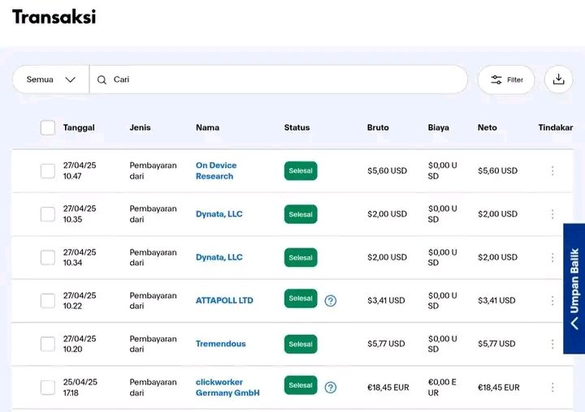Screen dimensions: 585x412
Task: Click date 25/04/25 17.18 cell
Action: (80, 388)
